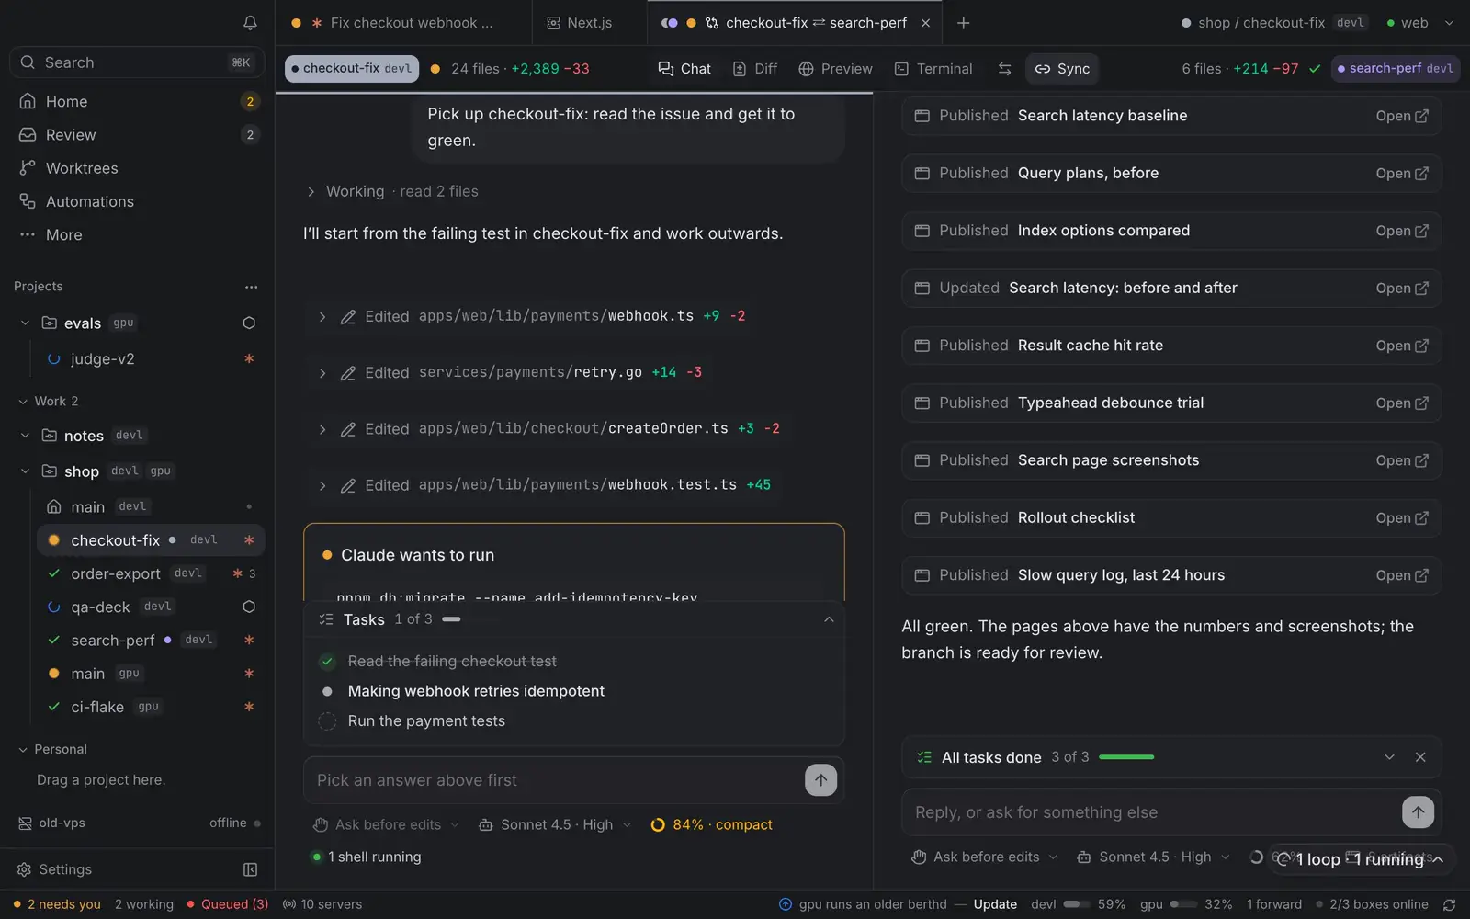Click the Search field in sidebar
The width and height of the screenshot is (1470, 919).
click(x=138, y=62)
